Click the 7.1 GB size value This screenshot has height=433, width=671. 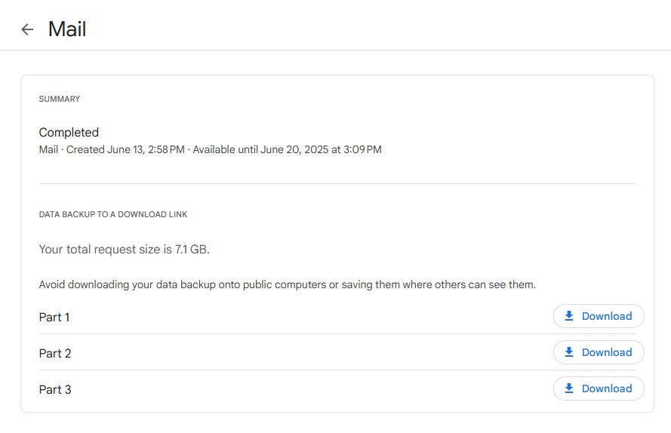[191, 249]
